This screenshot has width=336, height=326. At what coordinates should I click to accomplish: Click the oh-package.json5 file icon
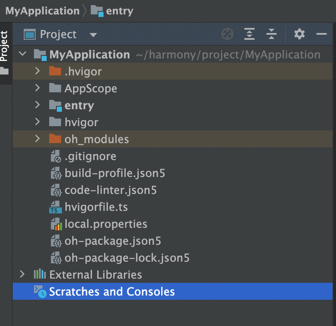point(56,241)
